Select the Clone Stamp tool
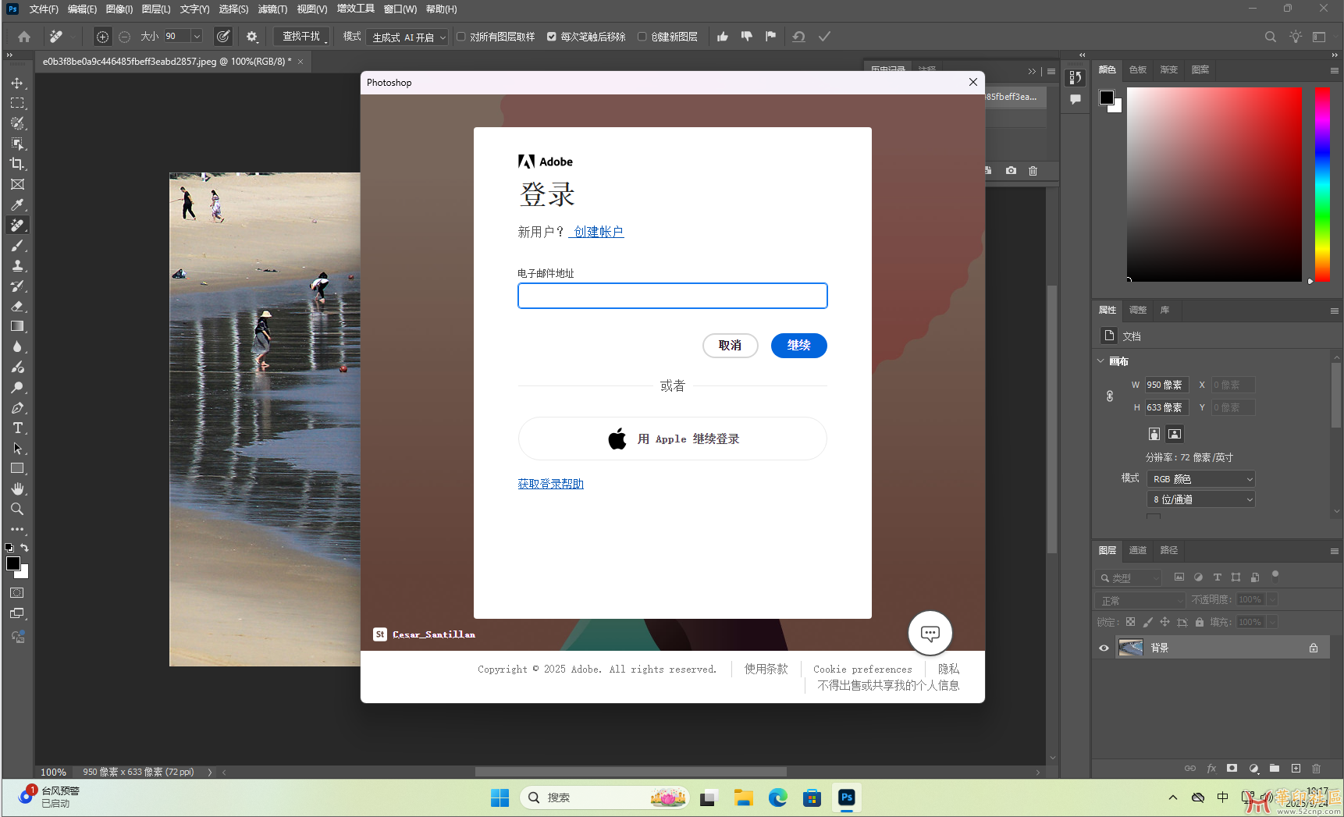 (x=17, y=265)
